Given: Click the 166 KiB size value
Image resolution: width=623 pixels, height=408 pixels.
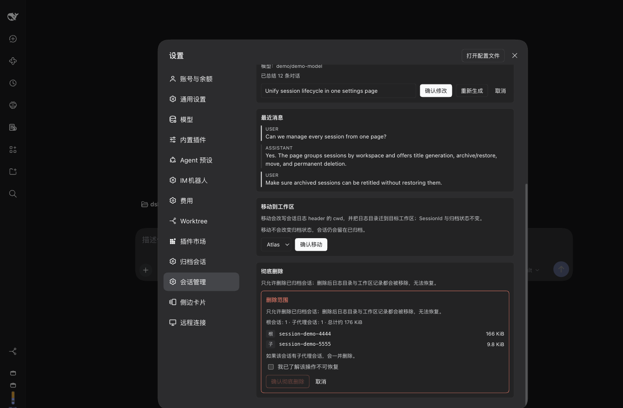Looking at the screenshot, I should tap(495, 334).
